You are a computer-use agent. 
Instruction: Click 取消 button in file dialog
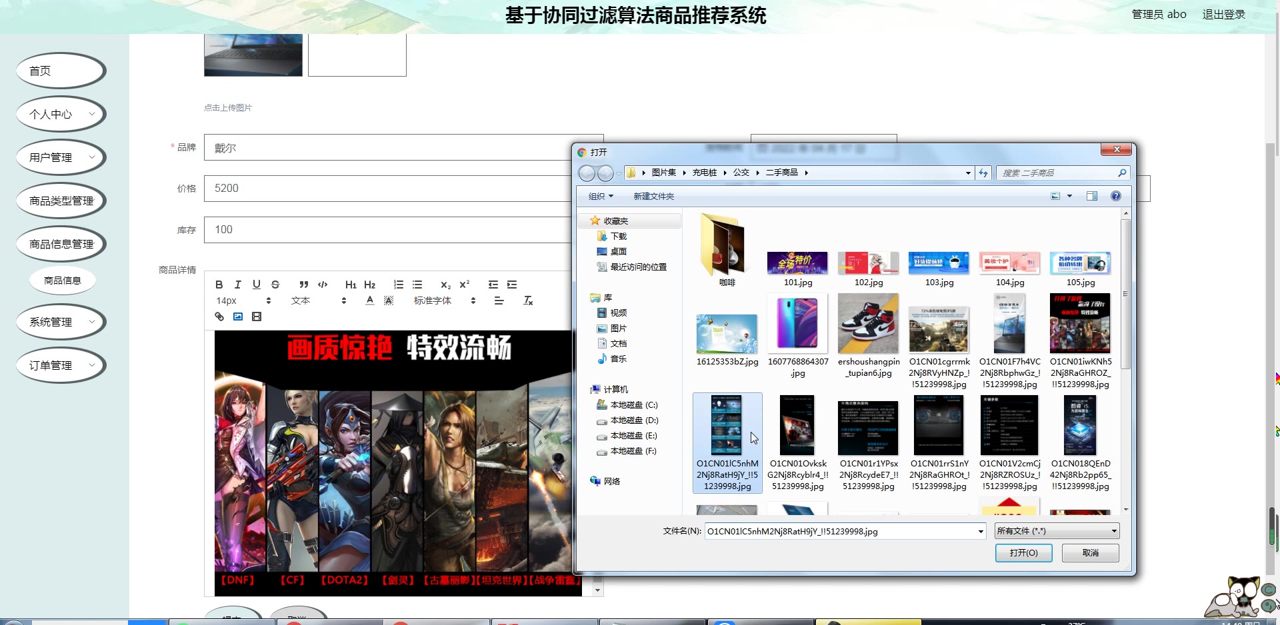(x=1091, y=553)
